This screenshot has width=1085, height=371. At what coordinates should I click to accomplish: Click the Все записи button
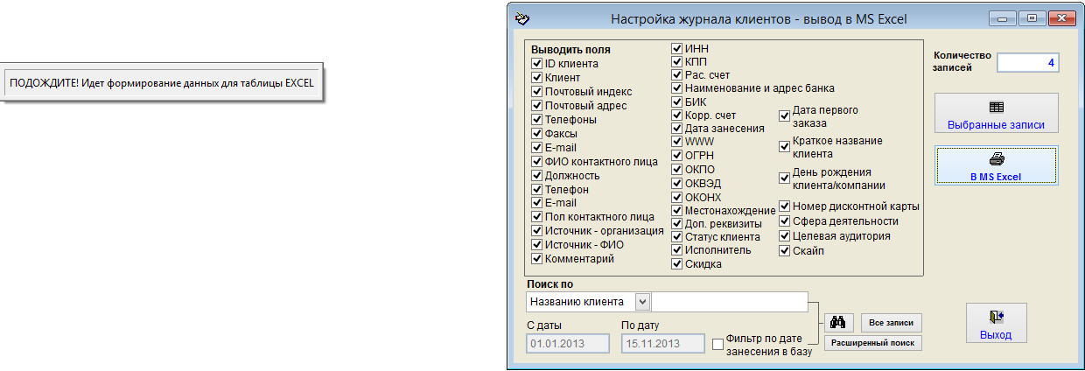point(892,323)
